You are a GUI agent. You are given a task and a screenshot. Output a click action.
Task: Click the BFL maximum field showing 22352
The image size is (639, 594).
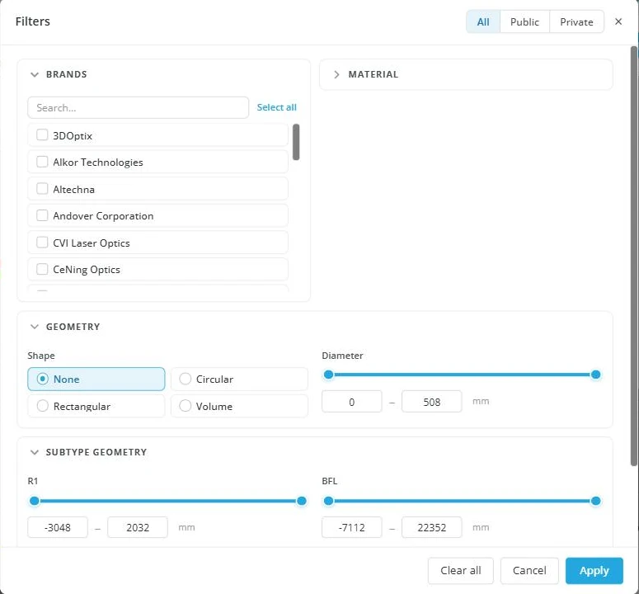click(x=431, y=527)
